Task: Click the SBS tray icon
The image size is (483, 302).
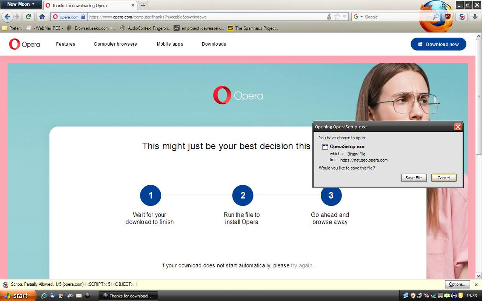Action: (x=447, y=296)
